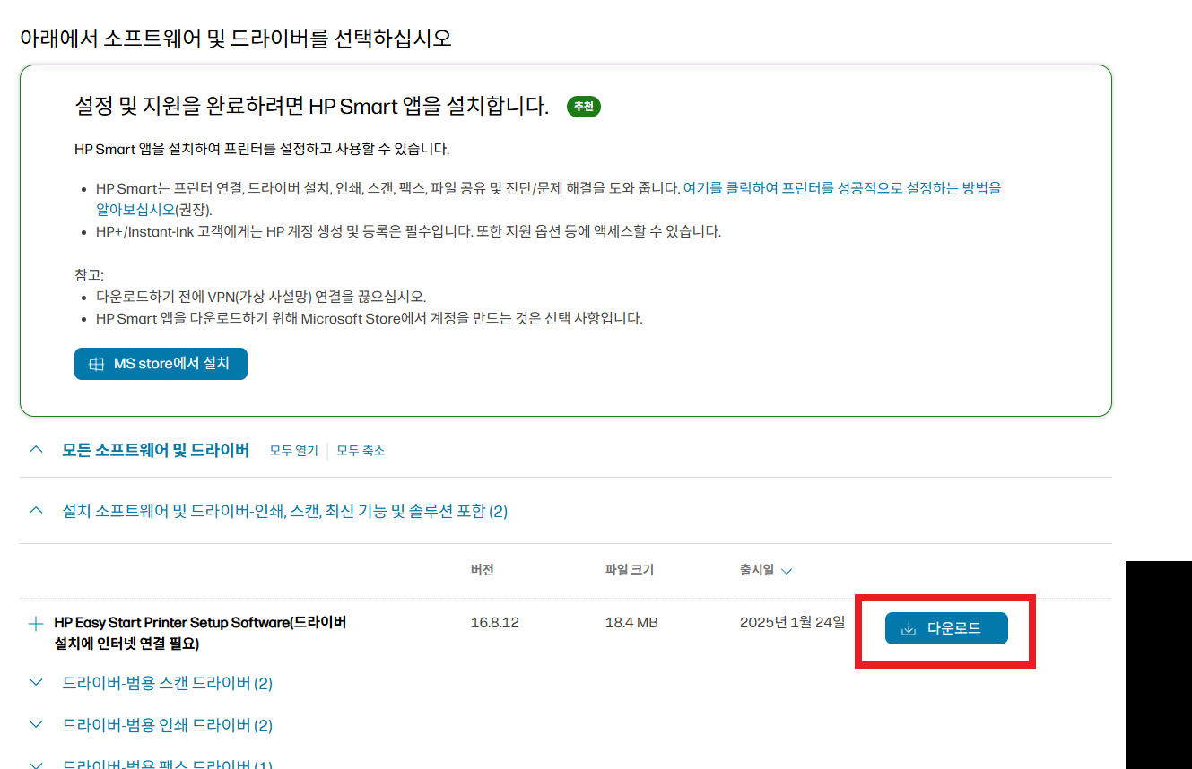Viewport: 1192px width, 769px height.
Task: Click the chevron beside 설치 소프트웨어 및 드라이버
Action: [x=35, y=510]
